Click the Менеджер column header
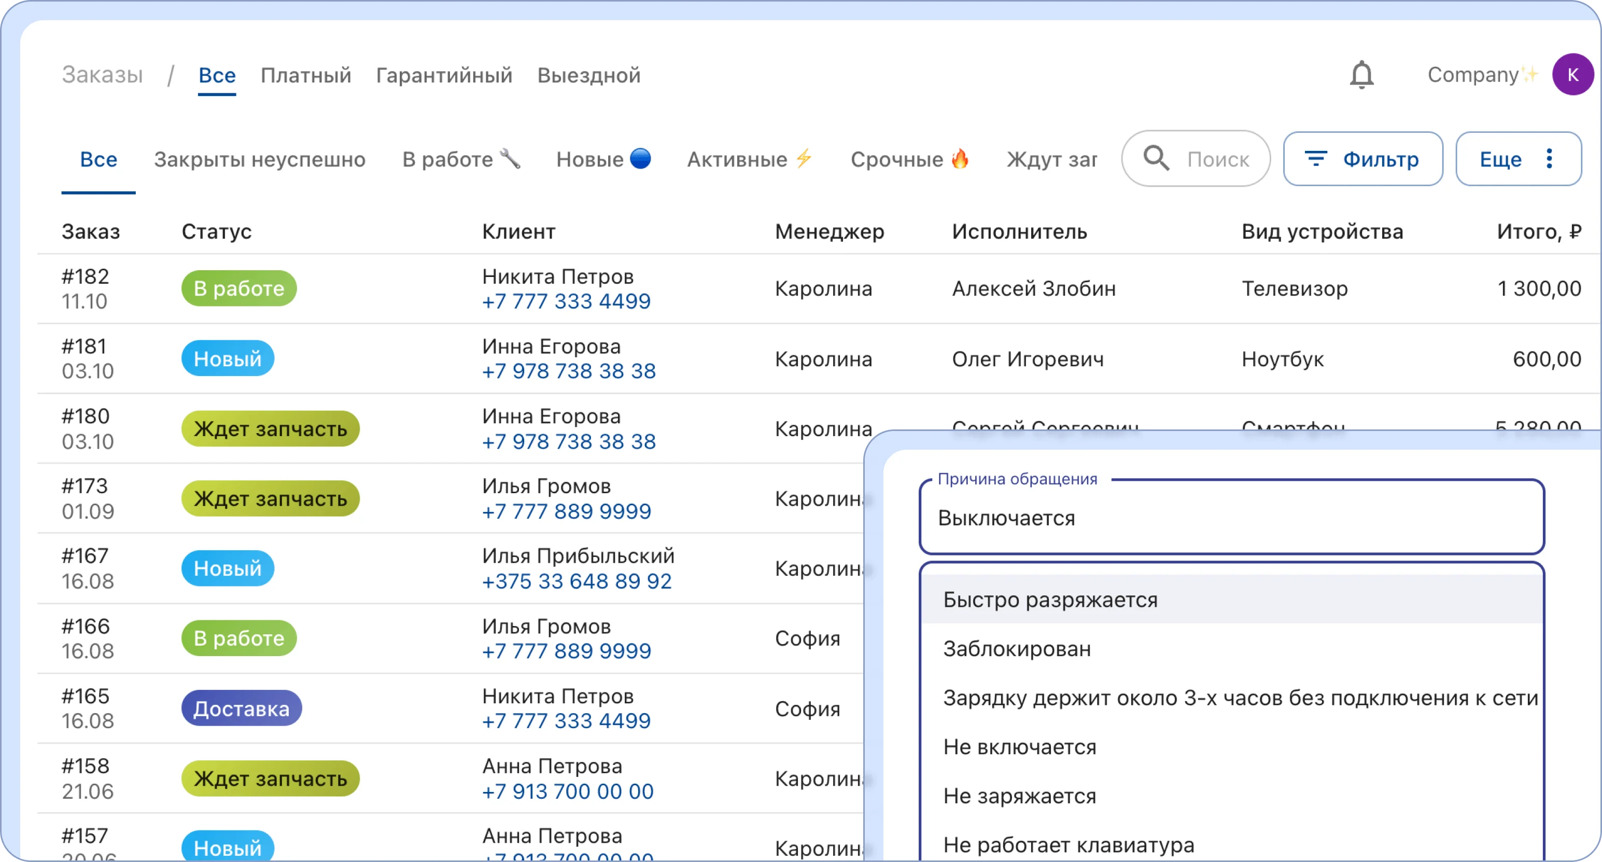The height and width of the screenshot is (862, 1602). (829, 231)
